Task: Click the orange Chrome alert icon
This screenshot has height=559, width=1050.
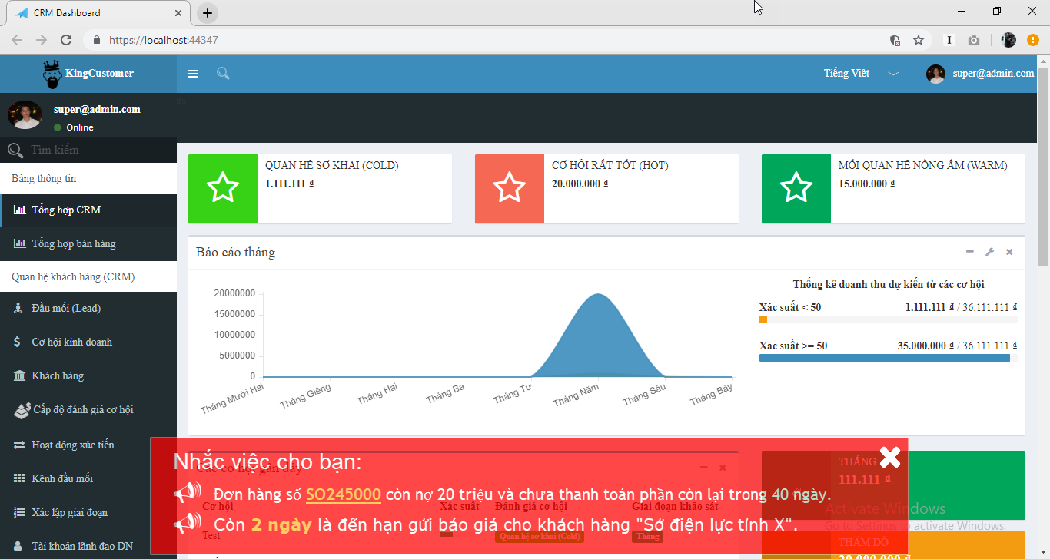Action: coord(1033,40)
